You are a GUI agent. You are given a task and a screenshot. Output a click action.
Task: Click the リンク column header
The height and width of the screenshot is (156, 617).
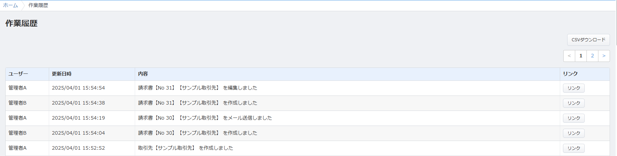[x=570, y=74]
